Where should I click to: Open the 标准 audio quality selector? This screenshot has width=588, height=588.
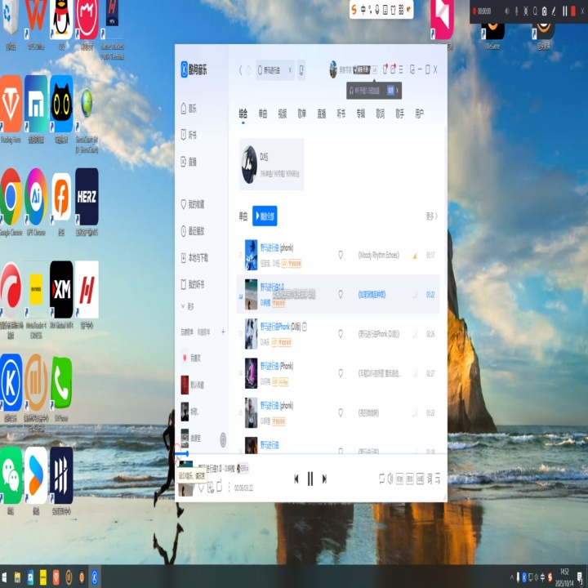point(399,479)
